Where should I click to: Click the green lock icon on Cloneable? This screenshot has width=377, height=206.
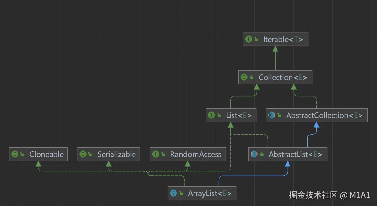[22, 155]
